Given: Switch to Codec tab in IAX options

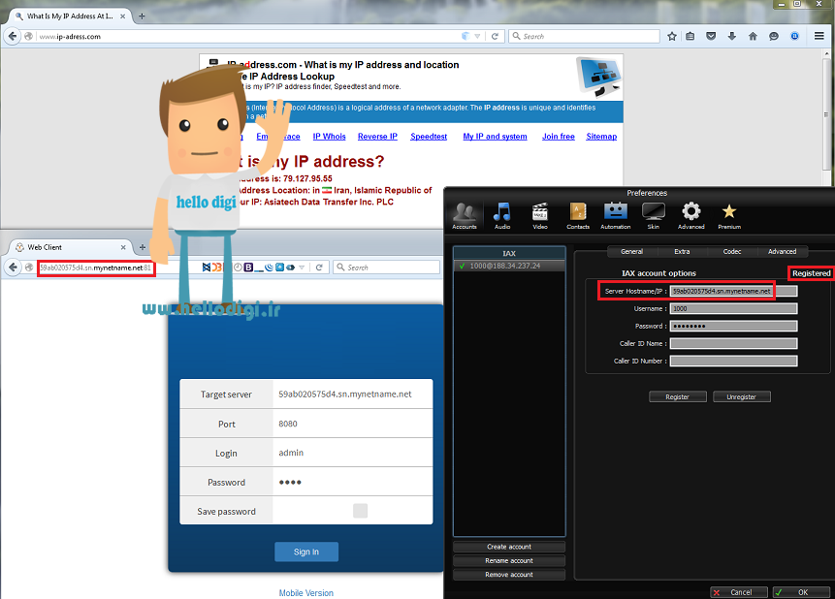Looking at the screenshot, I should coord(731,251).
